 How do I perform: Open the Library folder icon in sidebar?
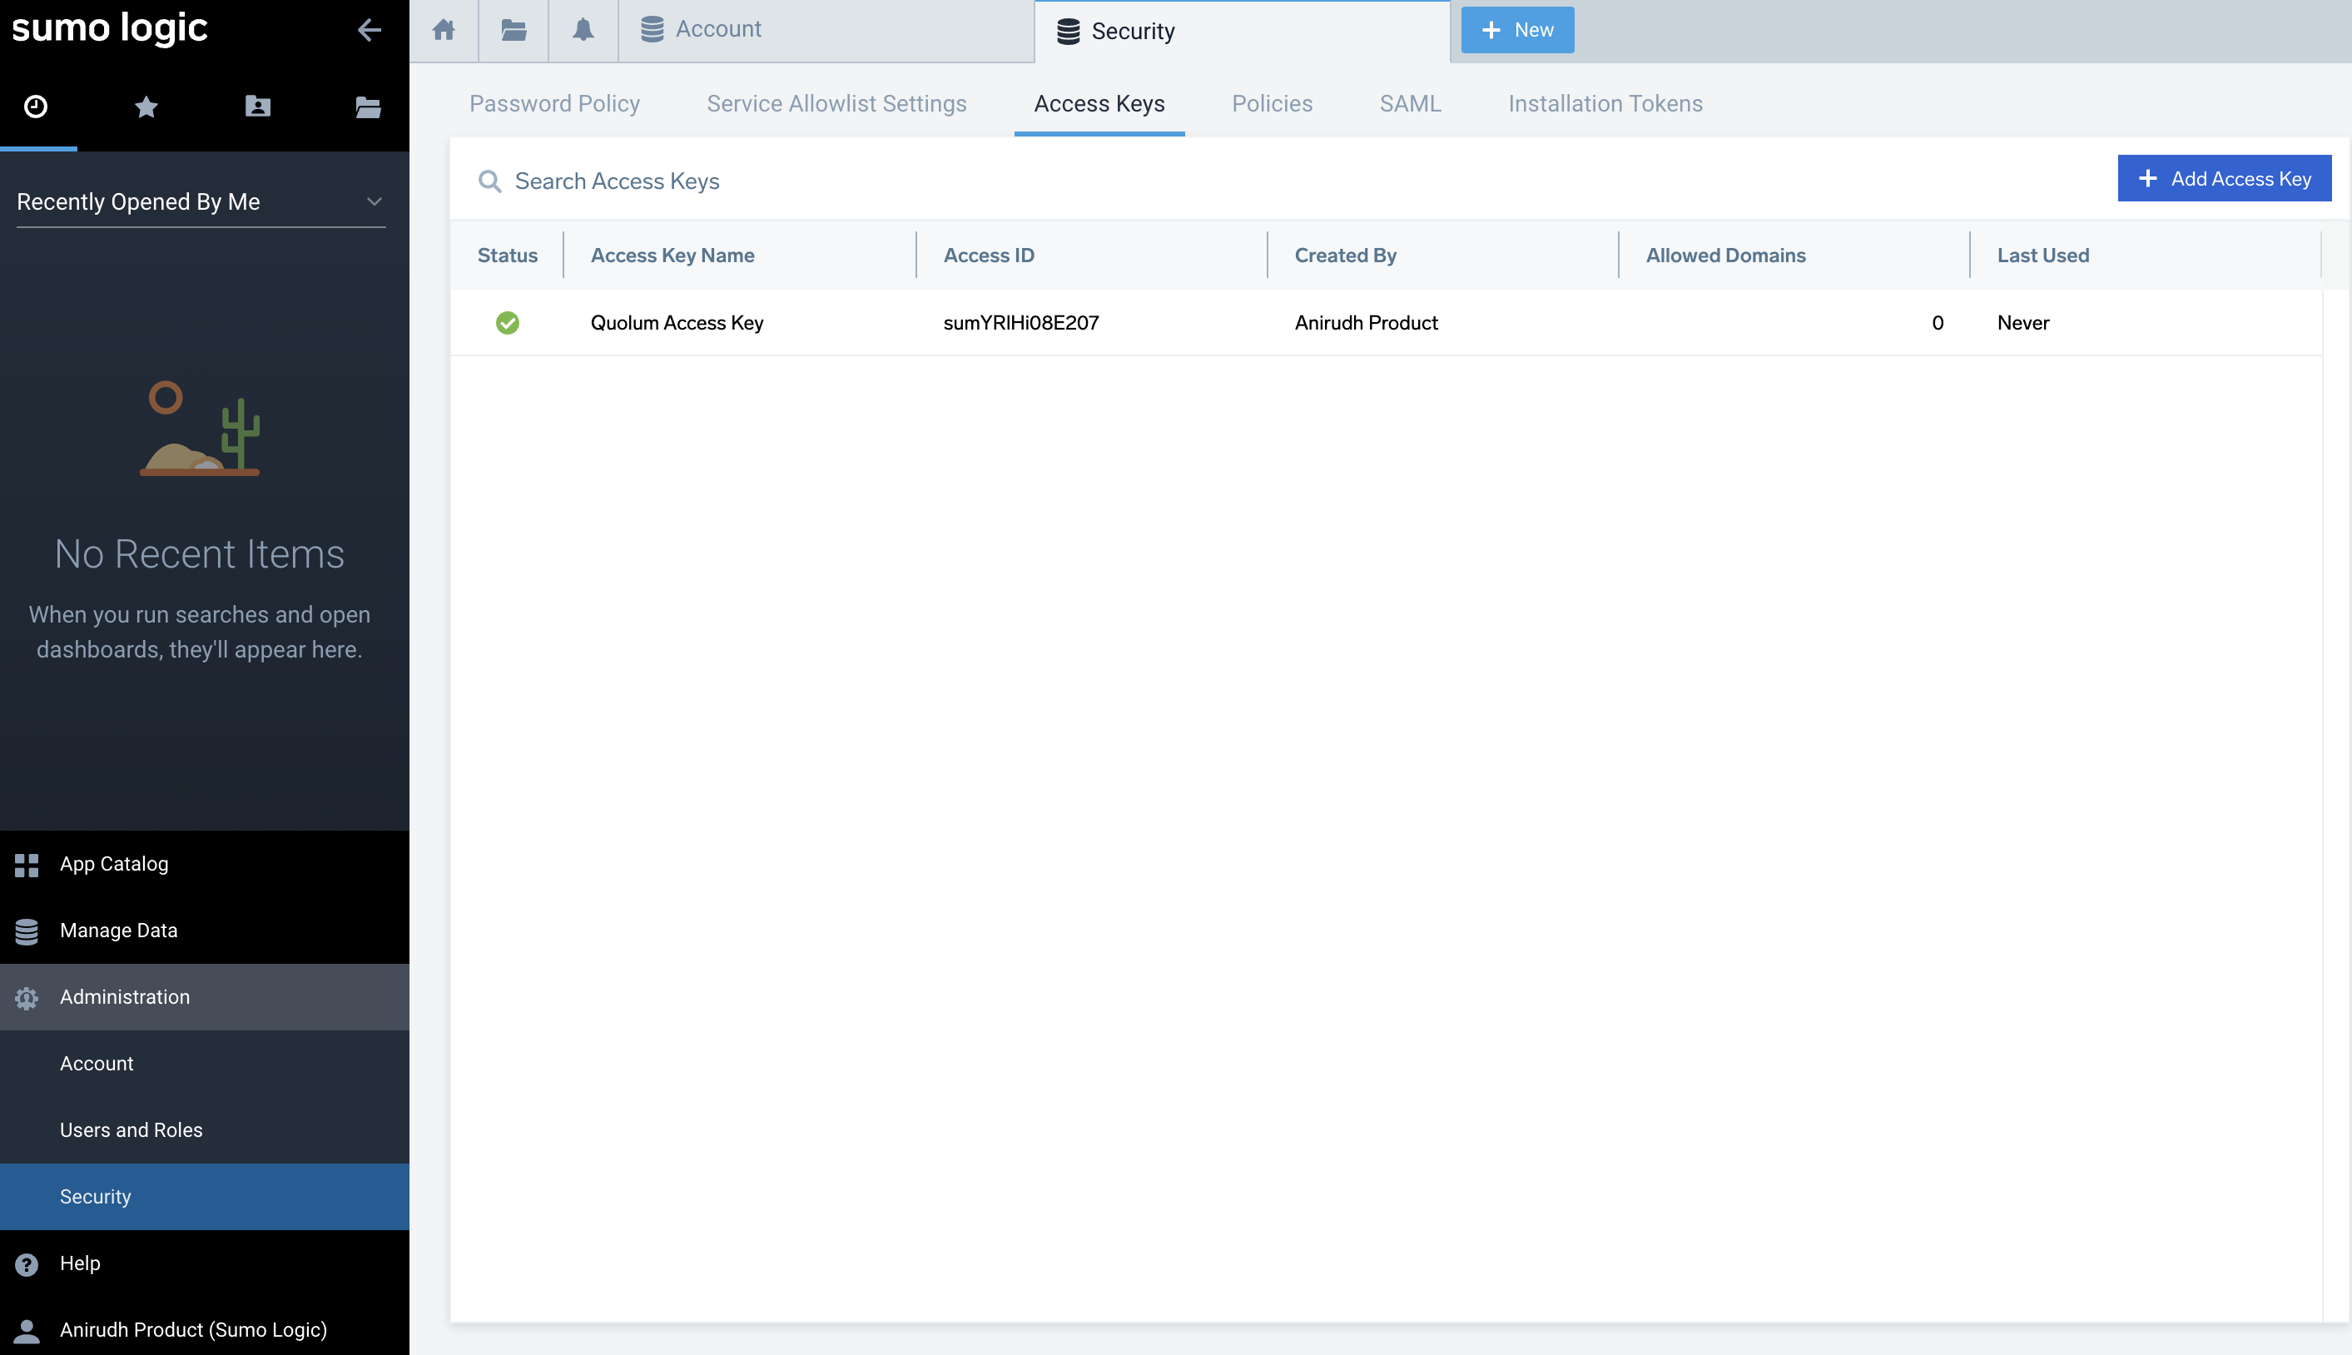tap(368, 106)
